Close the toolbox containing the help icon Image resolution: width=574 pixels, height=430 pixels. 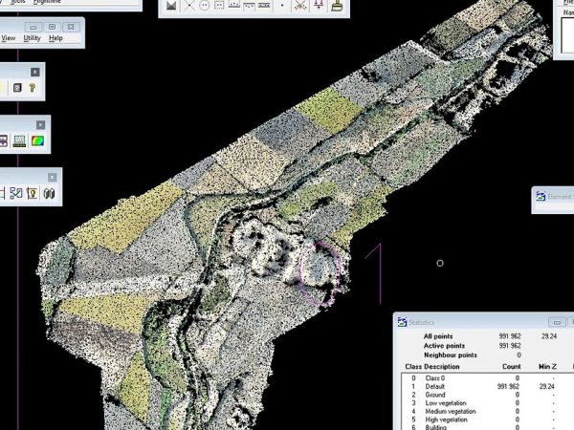(35, 72)
